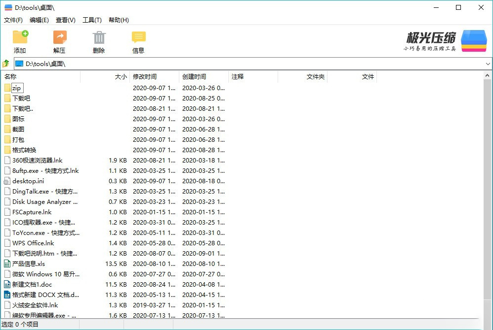Sort by 文件夹 column header

point(302,77)
